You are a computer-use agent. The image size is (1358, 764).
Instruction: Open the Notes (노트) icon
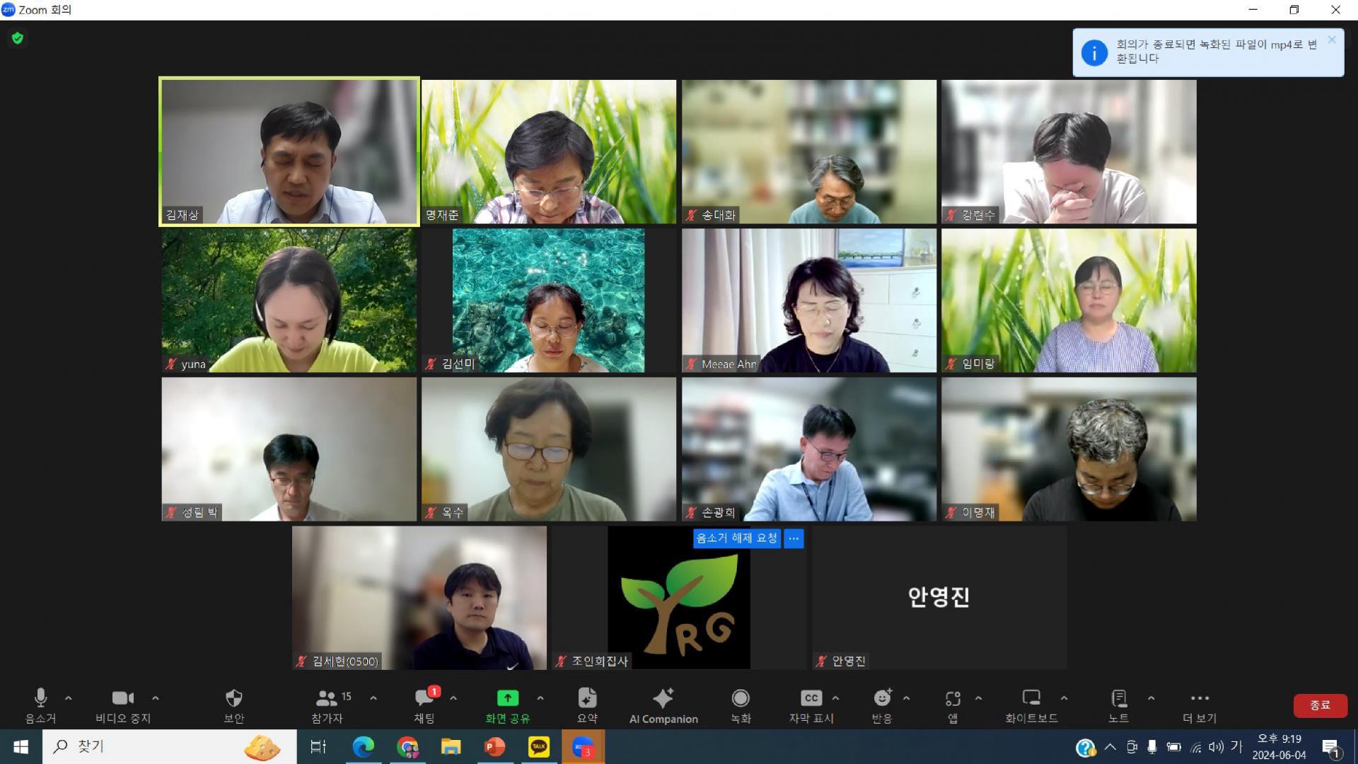(x=1118, y=698)
